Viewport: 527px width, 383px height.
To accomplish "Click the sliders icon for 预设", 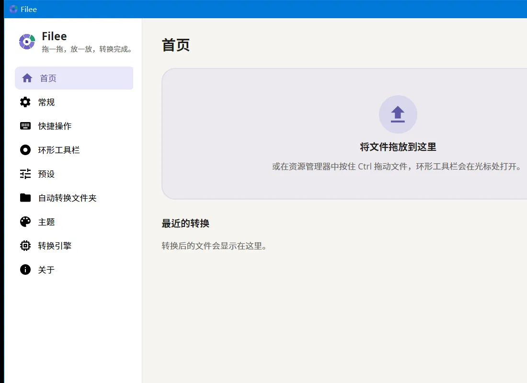I will 25,174.
